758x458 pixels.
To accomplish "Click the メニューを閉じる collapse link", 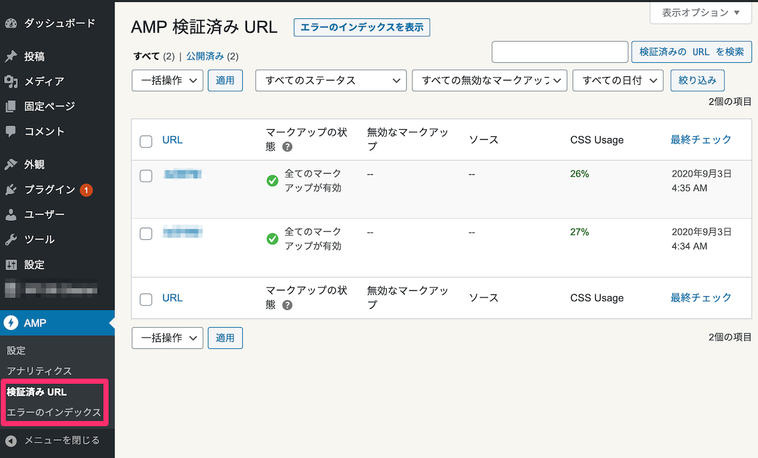I will click(x=62, y=440).
